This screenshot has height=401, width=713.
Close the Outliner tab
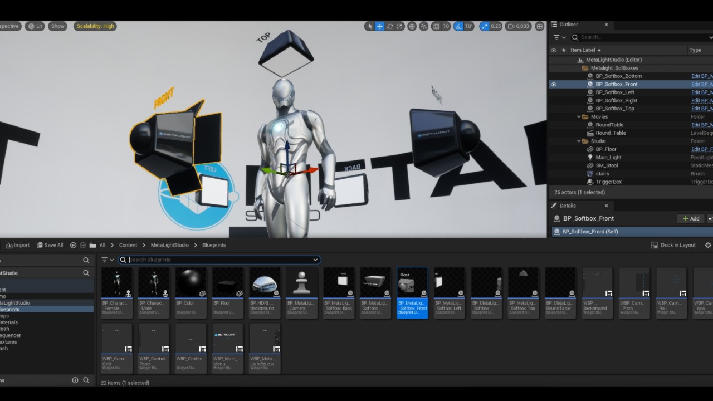(606, 25)
